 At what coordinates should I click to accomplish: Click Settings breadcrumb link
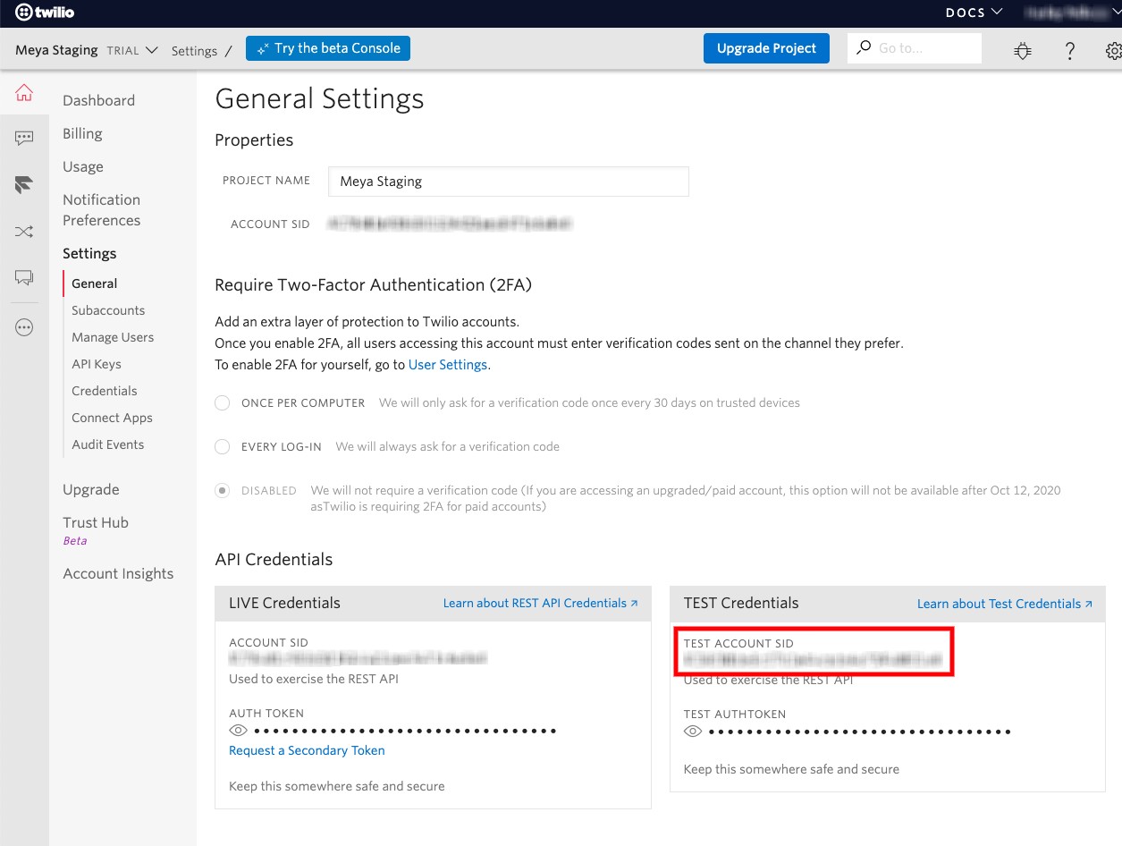coord(194,51)
